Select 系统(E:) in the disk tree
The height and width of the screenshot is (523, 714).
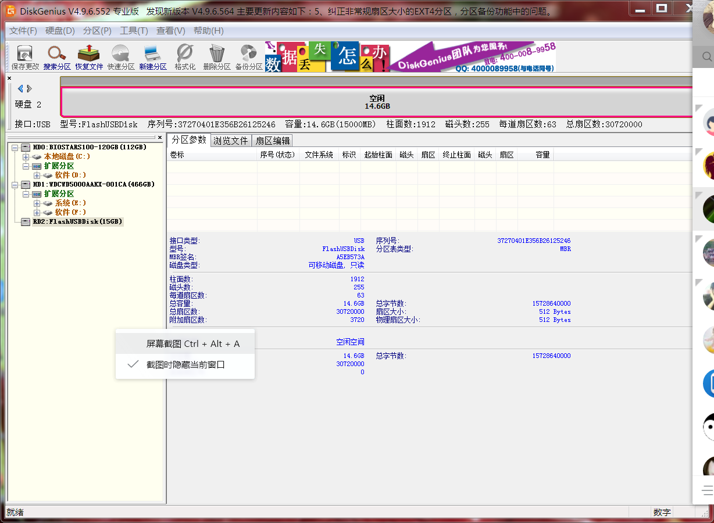click(70, 203)
